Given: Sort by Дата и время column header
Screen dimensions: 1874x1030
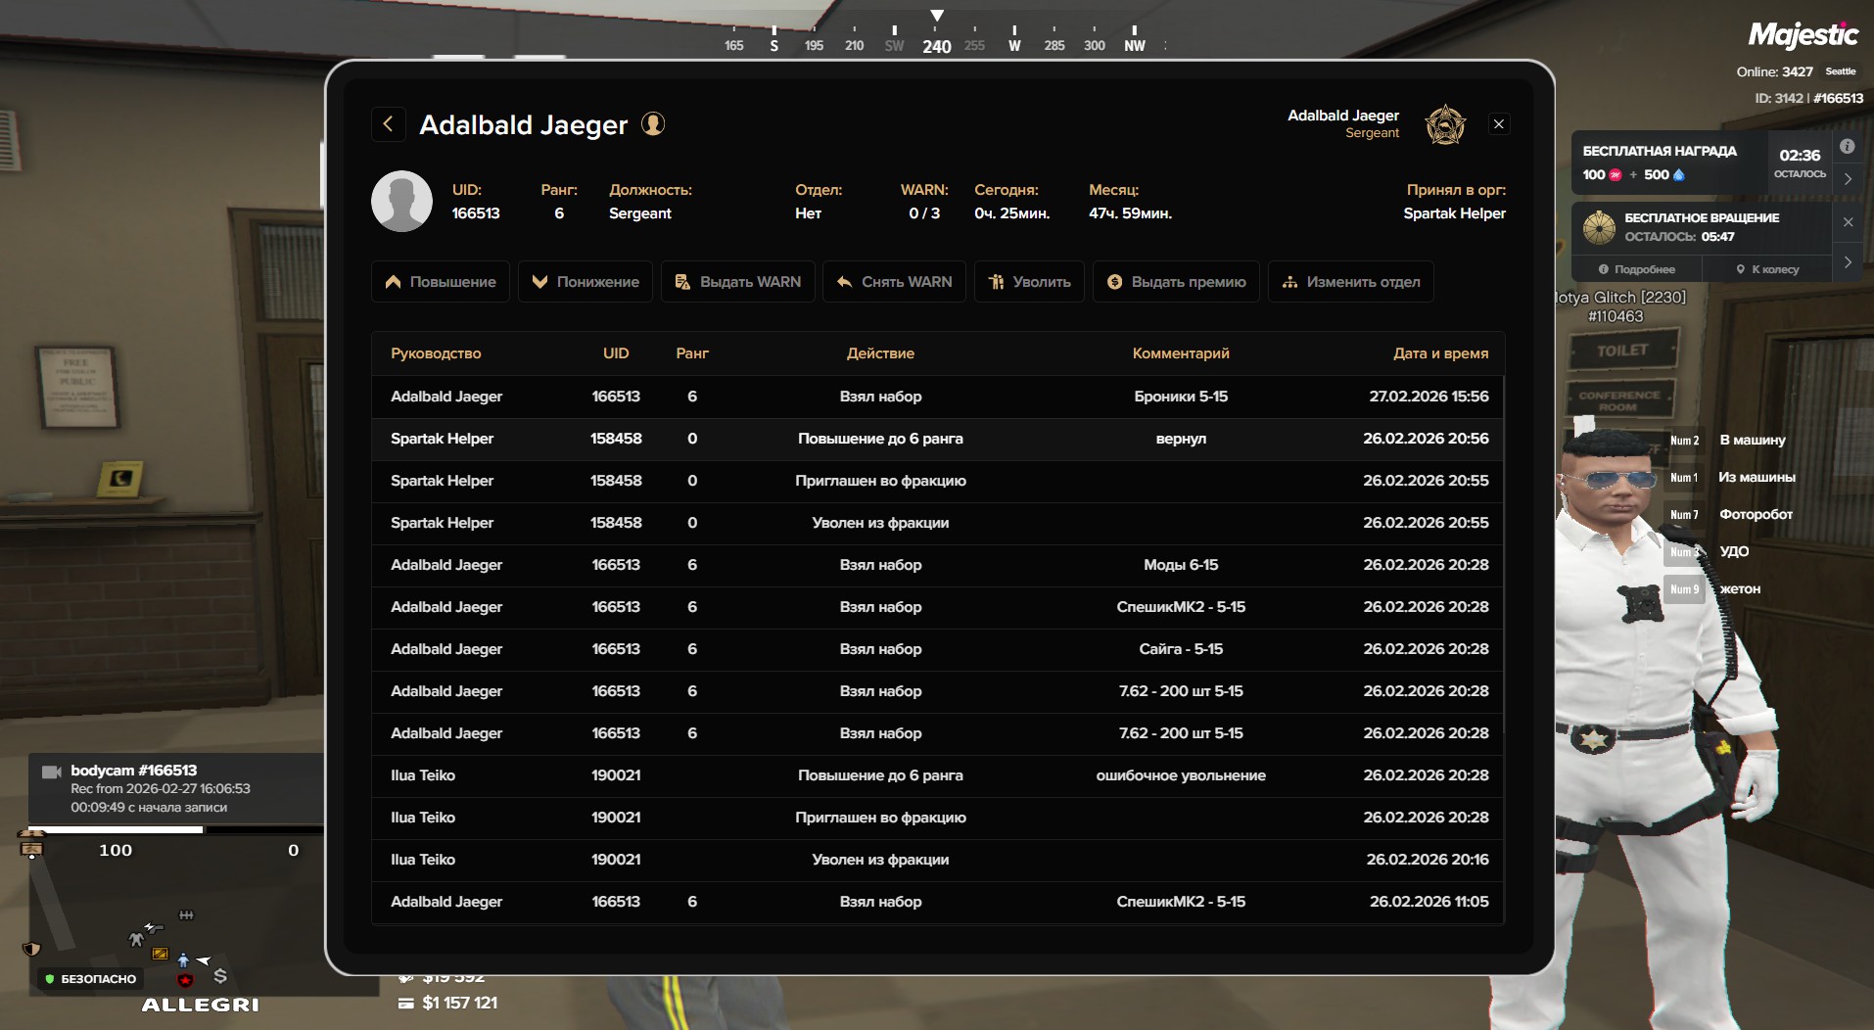Looking at the screenshot, I should tap(1439, 353).
